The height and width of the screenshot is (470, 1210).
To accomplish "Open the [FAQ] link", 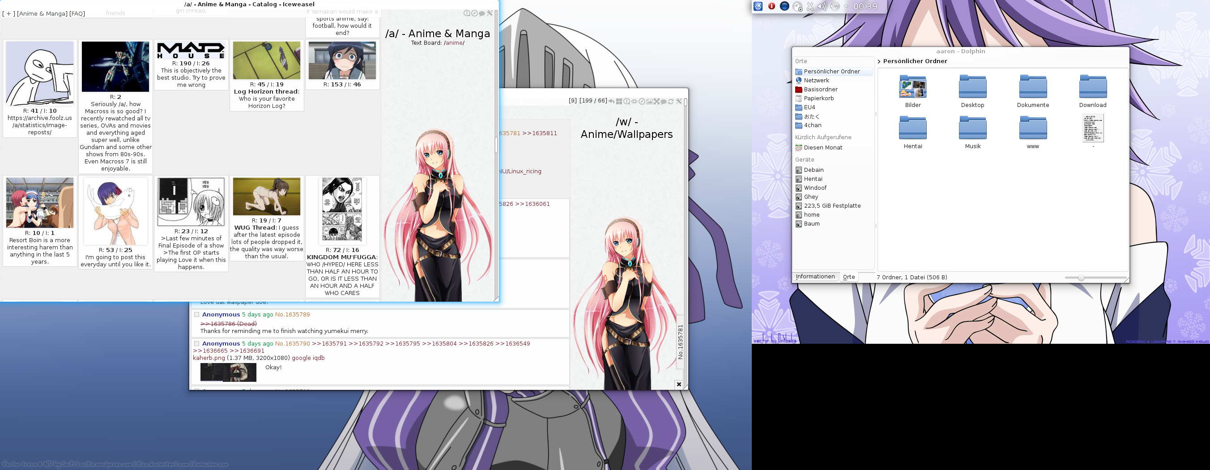I will pos(77,13).
